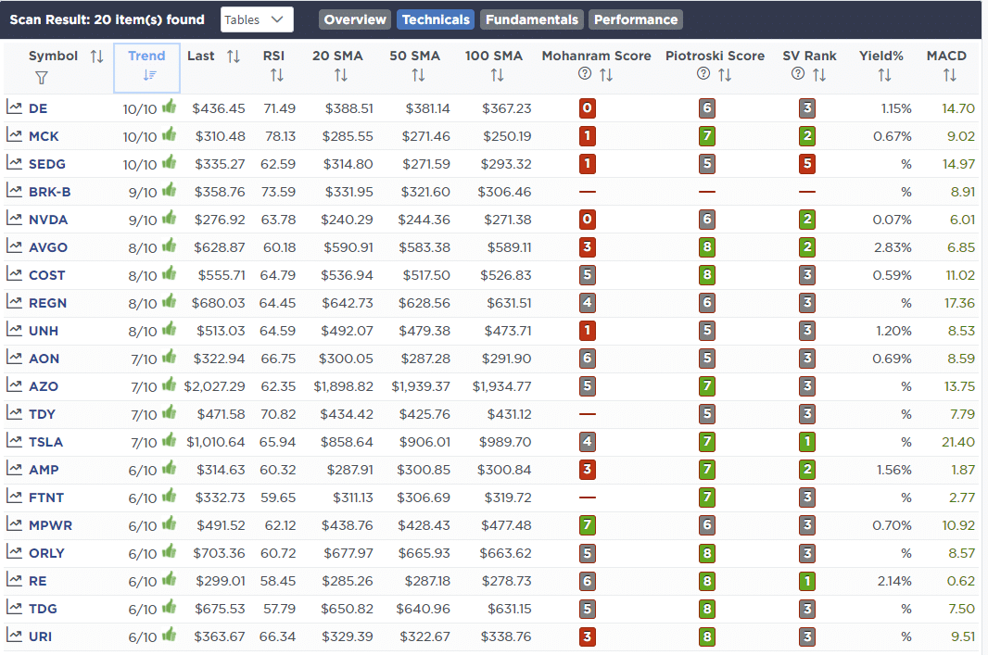Viewport: 988px width, 655px height.
Task: Toggle sort order on Trend column
Action: (x=146, y=76)
